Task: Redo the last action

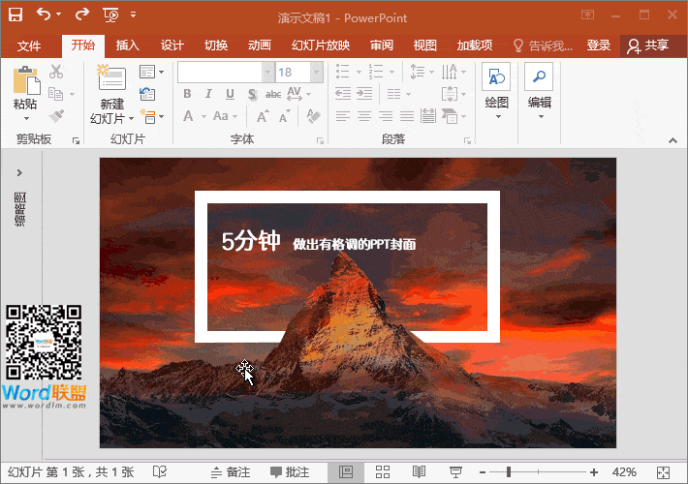Action: coord(81,15)
